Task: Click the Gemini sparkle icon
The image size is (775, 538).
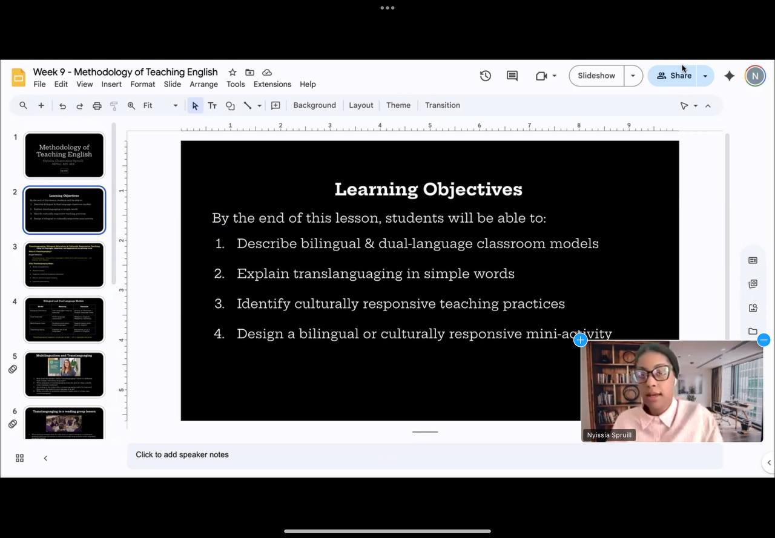Action: pos(730,76)
